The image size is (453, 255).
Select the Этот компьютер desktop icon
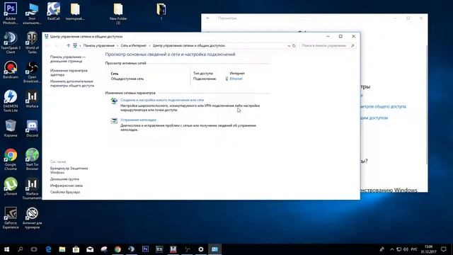click(32, 13)
